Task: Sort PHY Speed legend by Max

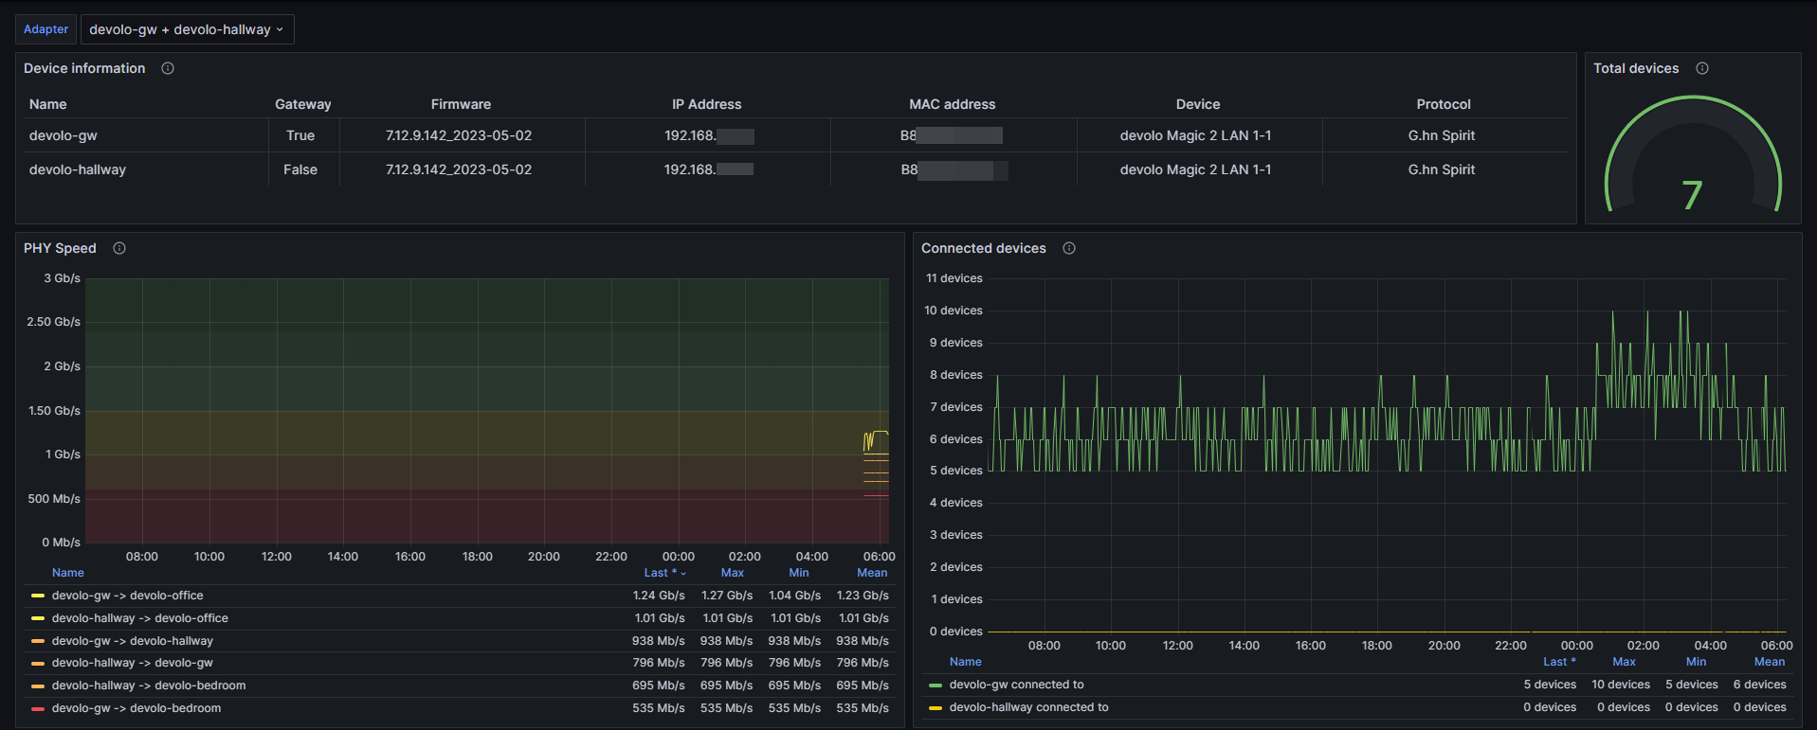Action: point(732,573)
